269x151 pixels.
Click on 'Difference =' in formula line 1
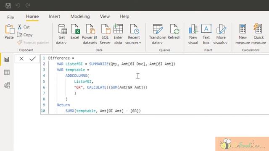[x=61, y=58]
